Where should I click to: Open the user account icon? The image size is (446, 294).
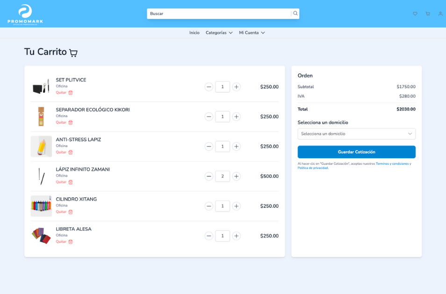coord(440,14)
